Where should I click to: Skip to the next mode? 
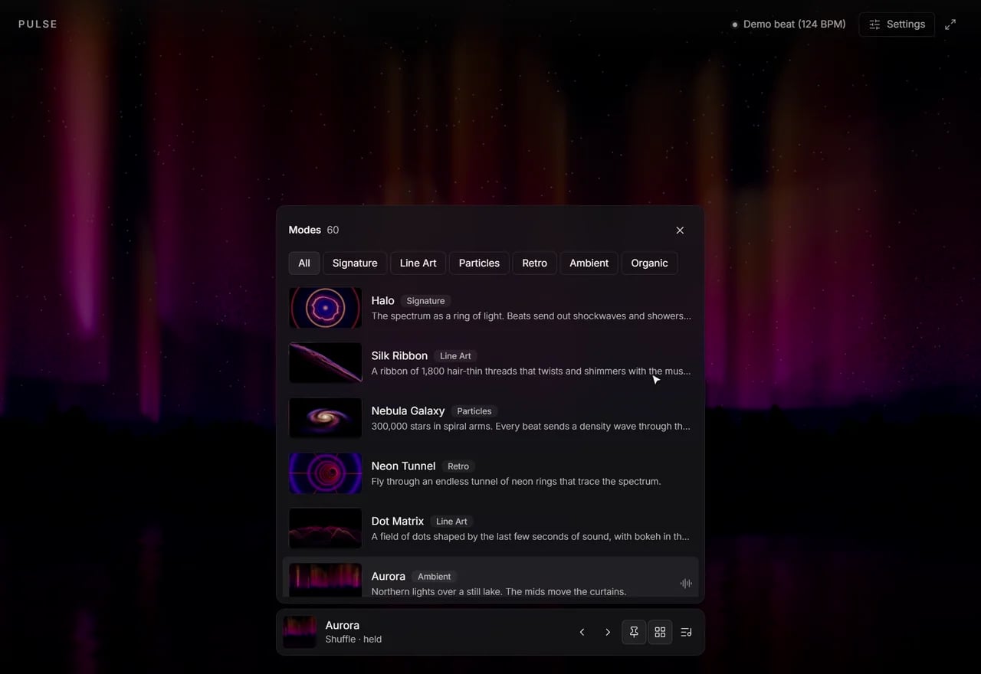pyautogui.click(x=608, y=633)
